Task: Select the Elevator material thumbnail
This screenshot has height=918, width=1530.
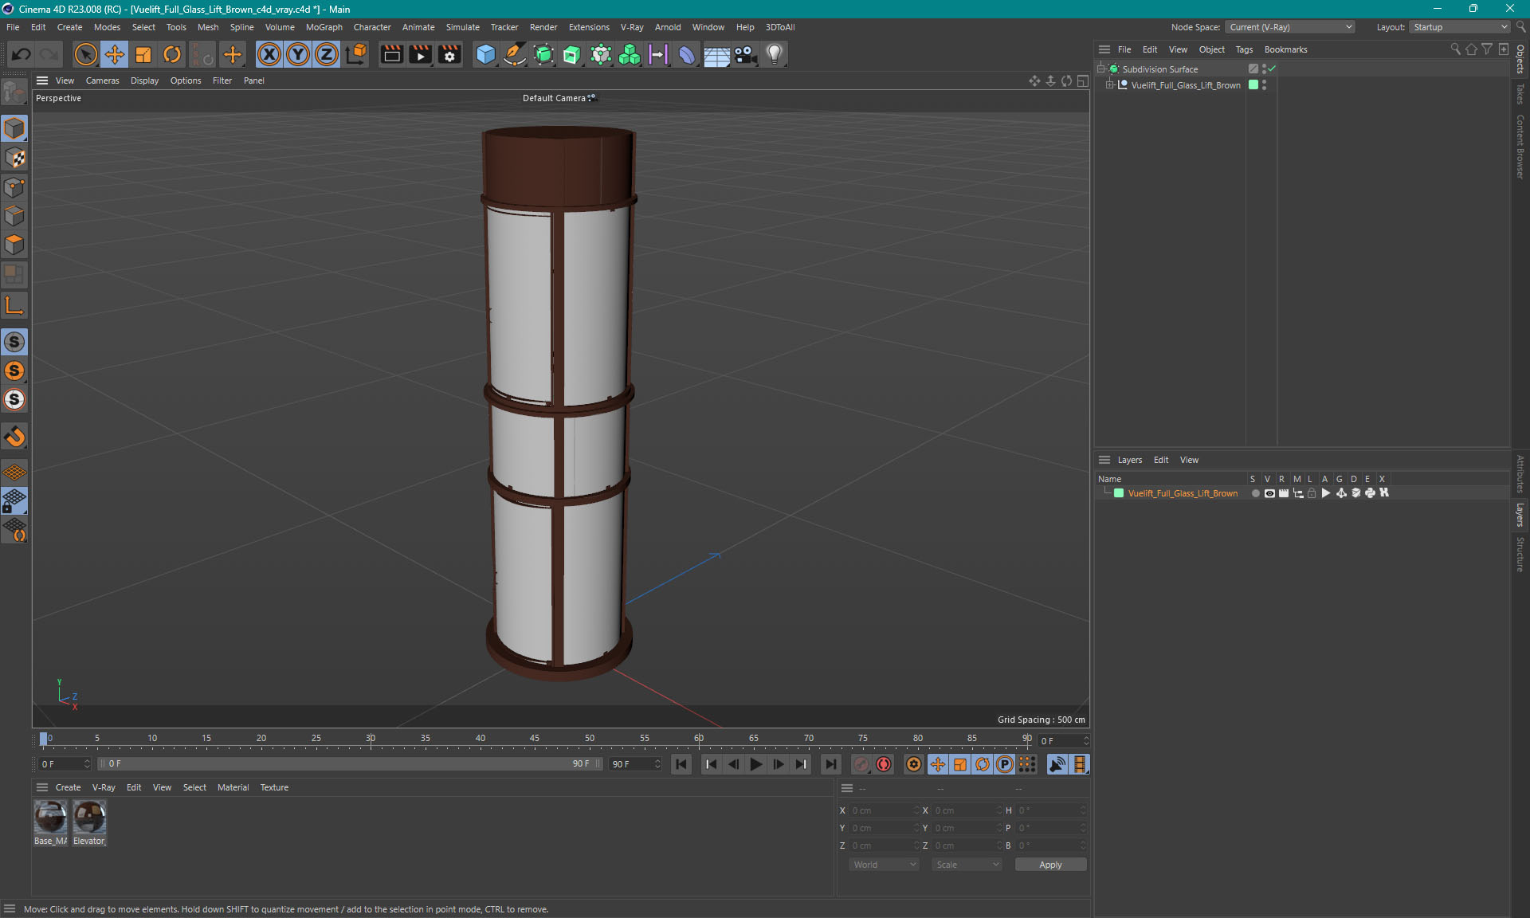Action: click(89, 818)
